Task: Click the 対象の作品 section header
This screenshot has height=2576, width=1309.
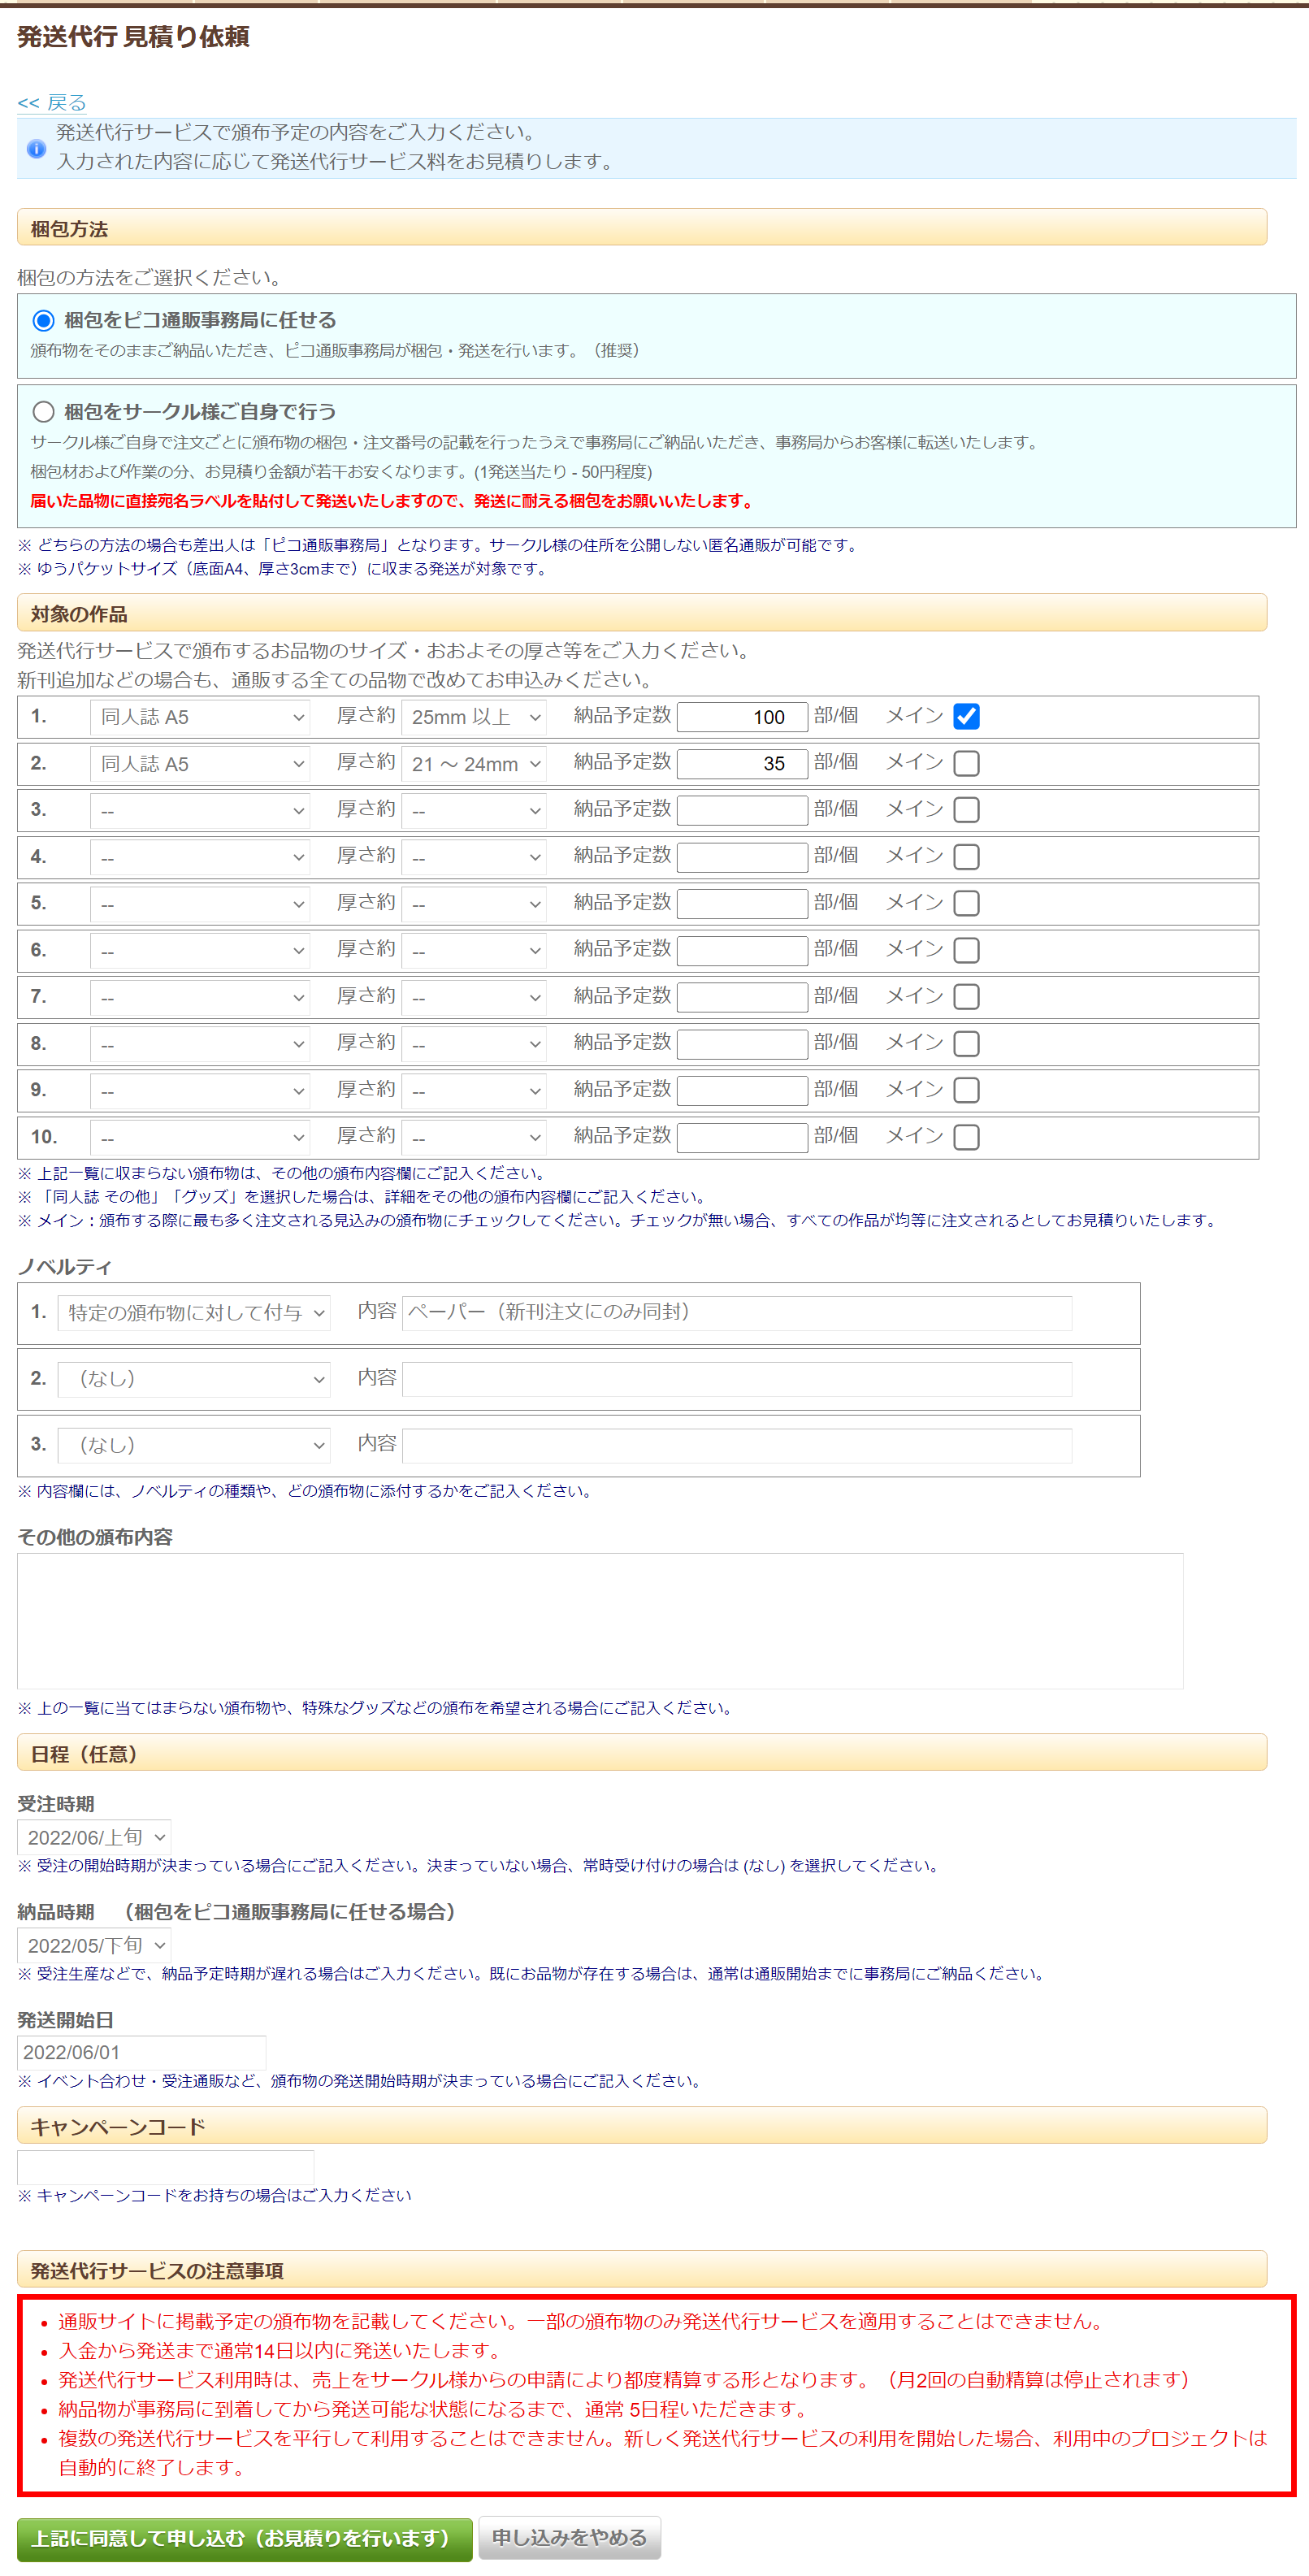Action: click(x=642, y=613)
